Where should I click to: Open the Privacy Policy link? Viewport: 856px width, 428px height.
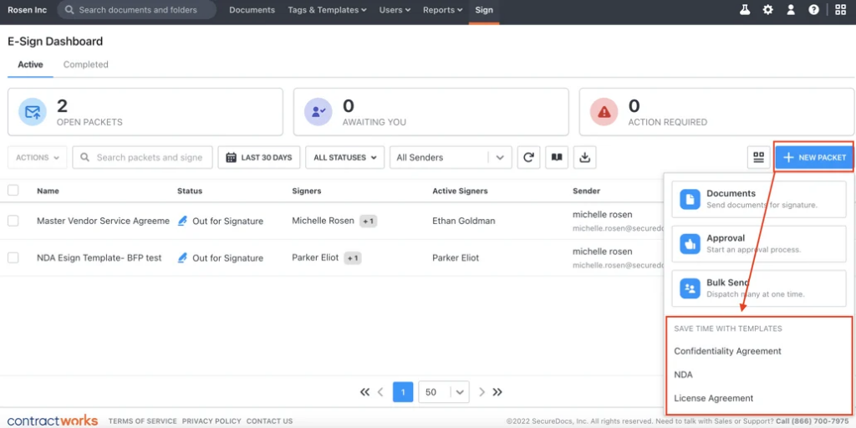[211, 421]
